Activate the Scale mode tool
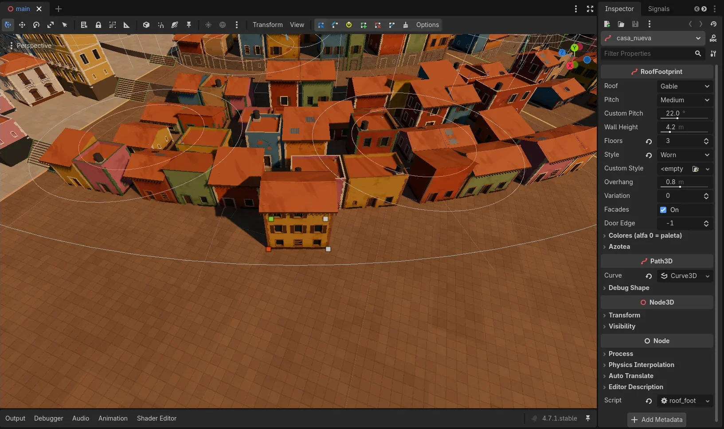 point(51,25)
